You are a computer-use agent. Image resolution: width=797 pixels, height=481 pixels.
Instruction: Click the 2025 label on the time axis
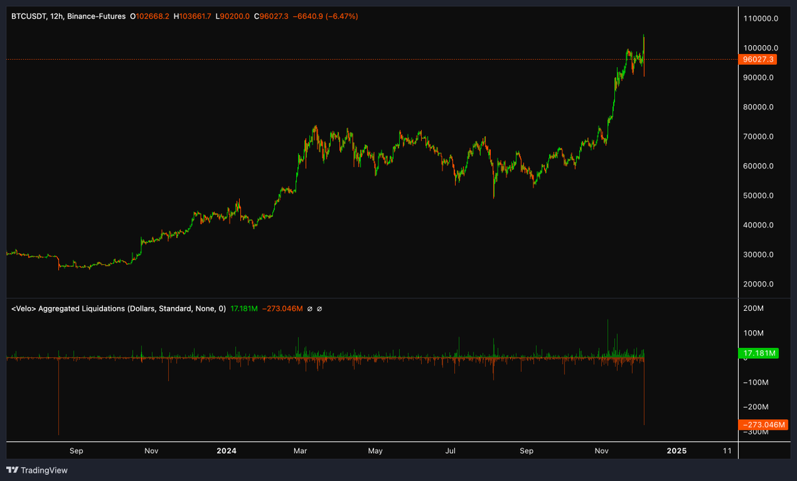[x=677, y=451]
